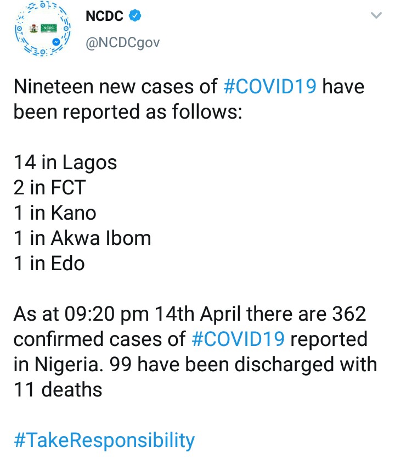Select the '14 in Lagos' line
This screenshot has width=395, height=458.
(x=65, y=163)
